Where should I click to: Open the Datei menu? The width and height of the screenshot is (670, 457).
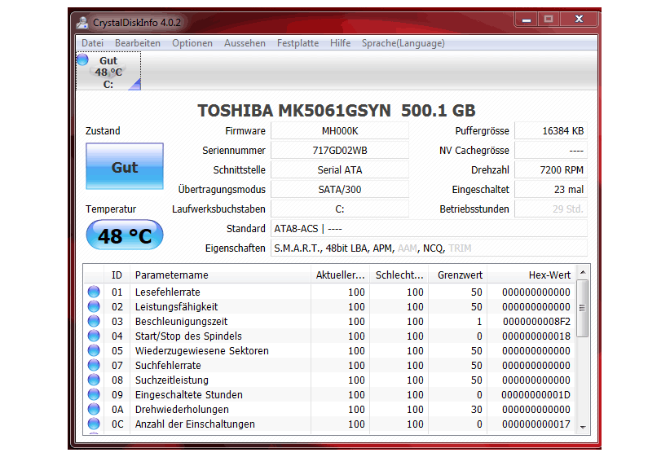pyautogui.click(x=92, y=43)
